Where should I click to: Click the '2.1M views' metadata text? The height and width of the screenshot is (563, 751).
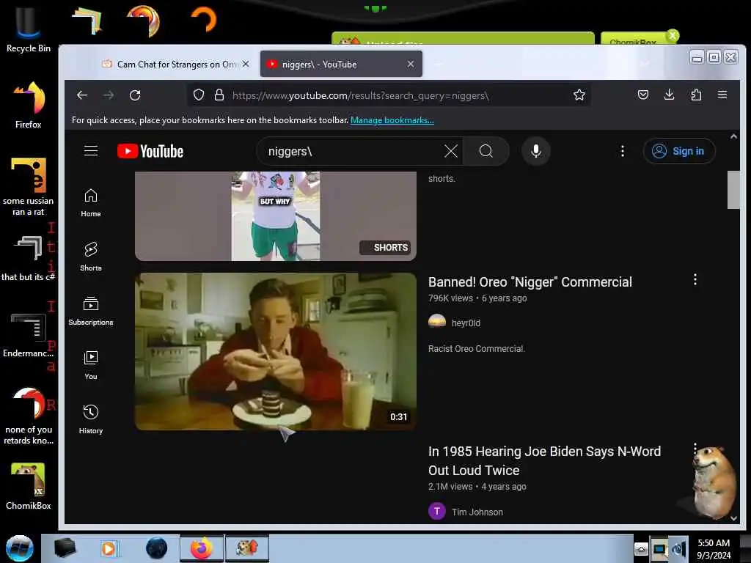tap(450, 487)
